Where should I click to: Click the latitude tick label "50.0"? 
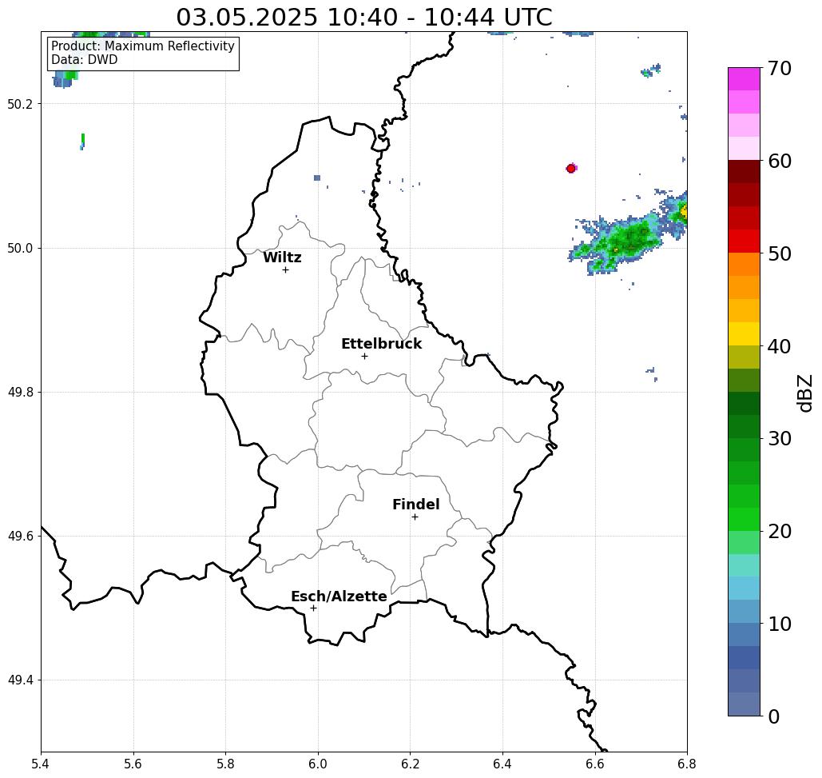click(20, 248)
